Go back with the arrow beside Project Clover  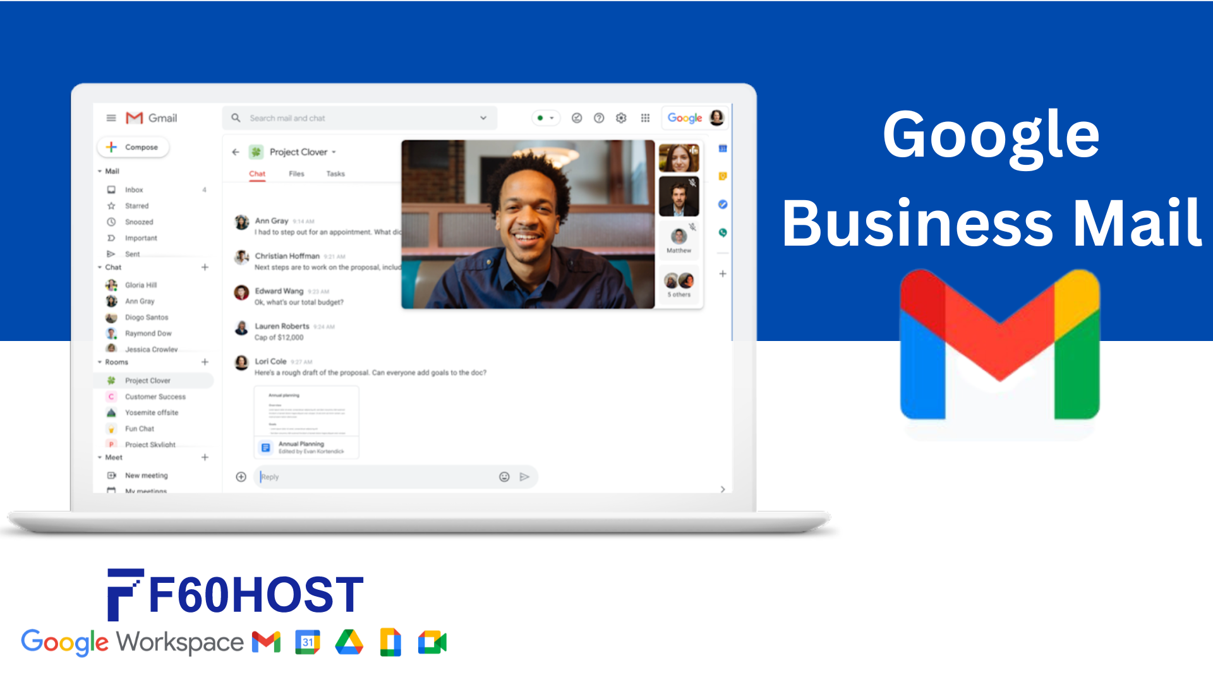(236, 152)
